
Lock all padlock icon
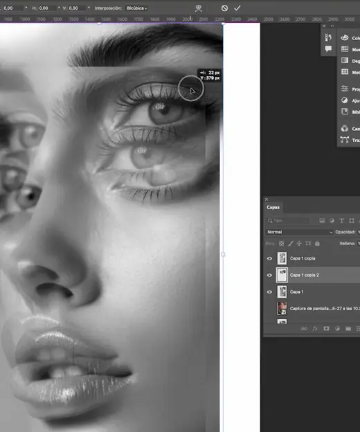point(317,244)
